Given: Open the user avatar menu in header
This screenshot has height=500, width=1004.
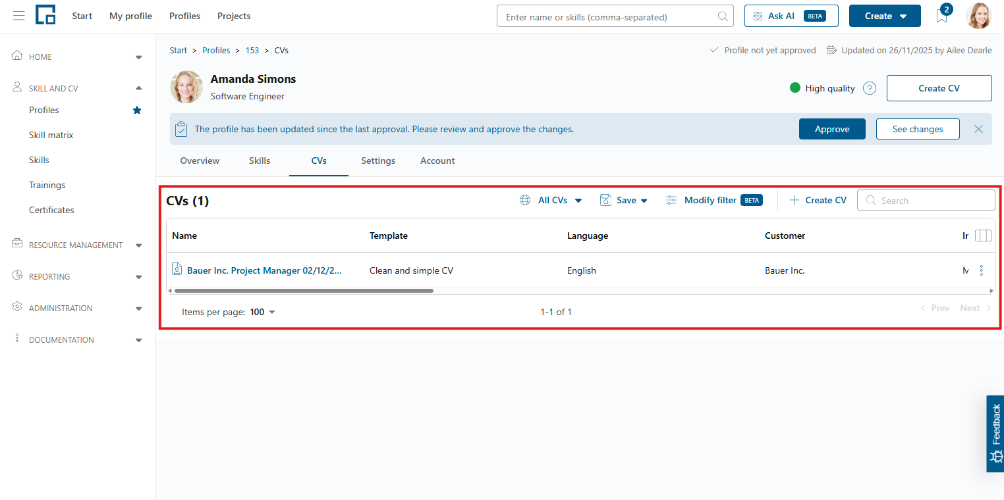Looking at the screenshot, I should [x=978, y=16].
